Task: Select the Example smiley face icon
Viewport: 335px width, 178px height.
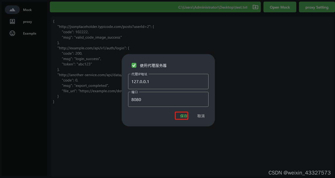Action: [x=12, y=33]
